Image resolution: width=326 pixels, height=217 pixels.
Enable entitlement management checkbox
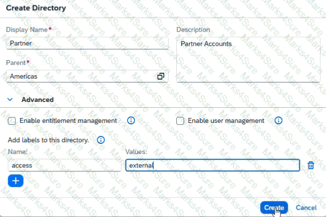click(12, 121)
